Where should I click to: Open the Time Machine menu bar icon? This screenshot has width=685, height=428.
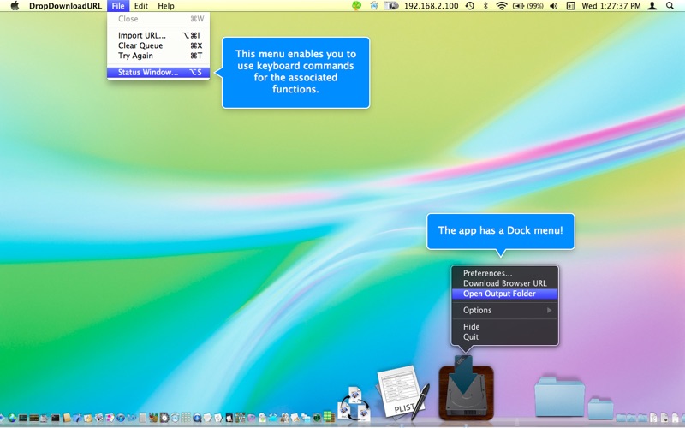pyautogui.click(x=469, y=6)
